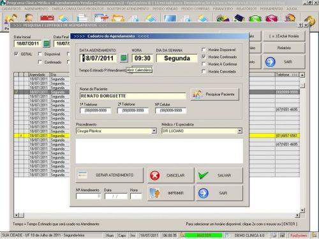The width and height of the screenshot is (319, 239).
Task: Check the Horário A Confirmar box
Action: point(204,64)
